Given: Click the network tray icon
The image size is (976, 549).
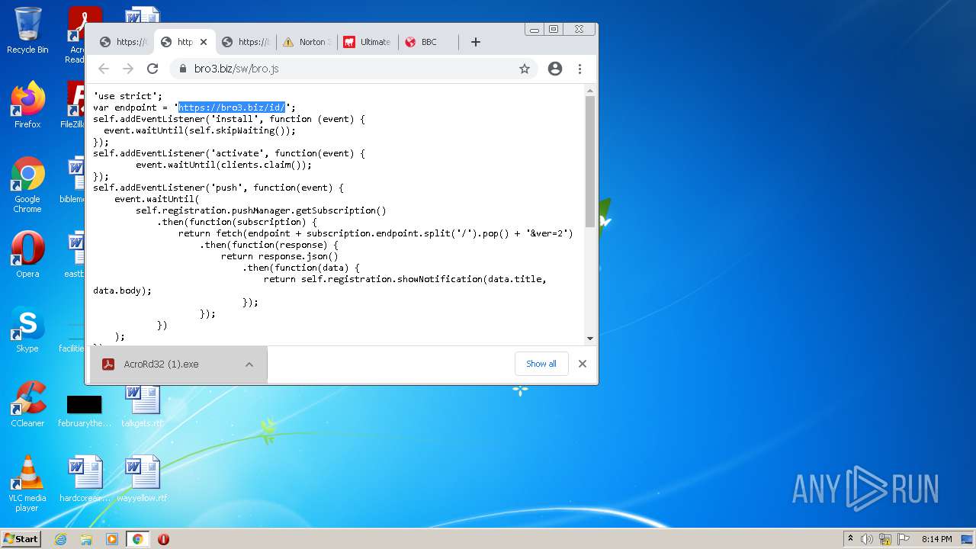Looking at the screenshot, I should point(885,539).
